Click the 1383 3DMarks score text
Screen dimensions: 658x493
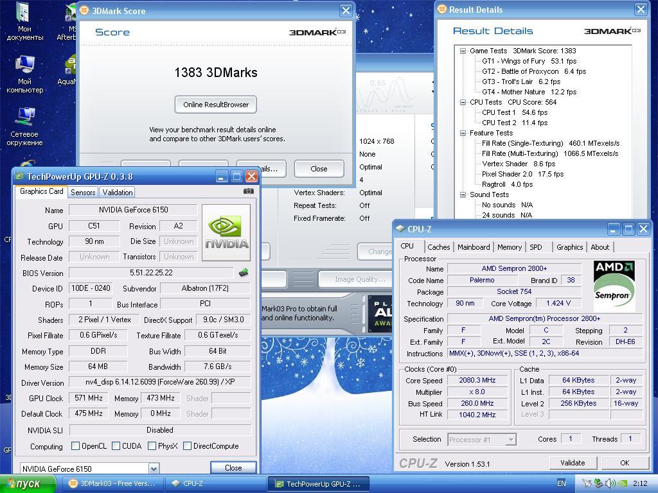pyautogui.click(x=216, y=73)
